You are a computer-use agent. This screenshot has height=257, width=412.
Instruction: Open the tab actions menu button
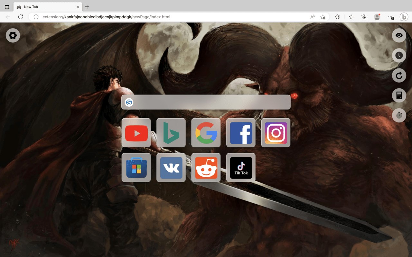(x=7, y=7)
